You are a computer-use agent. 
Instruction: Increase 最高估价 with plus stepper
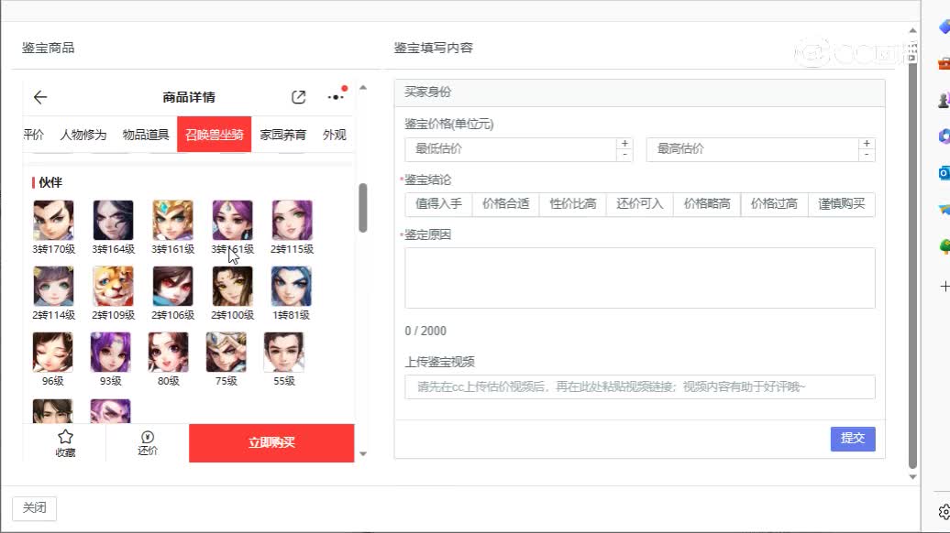point(867,144)
